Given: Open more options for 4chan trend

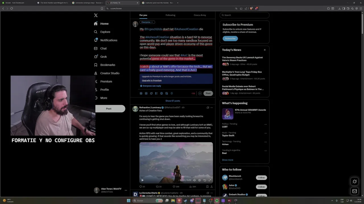Looking at the screenshot, I should tap(266, 142).
